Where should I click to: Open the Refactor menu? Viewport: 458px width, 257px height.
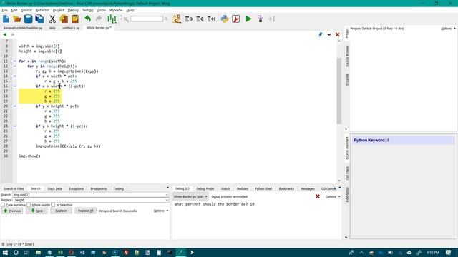(42, 10)
